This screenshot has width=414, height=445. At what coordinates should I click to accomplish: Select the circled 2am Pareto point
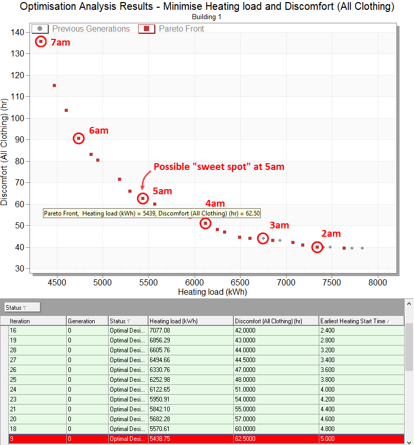point(317,248)
